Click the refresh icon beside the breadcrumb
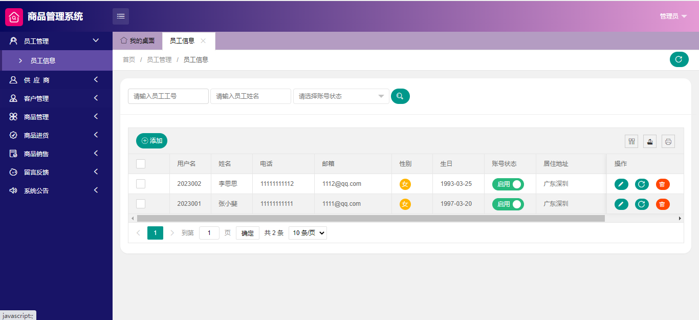This screenshot has width=699, height=320. tap(679, 59)
